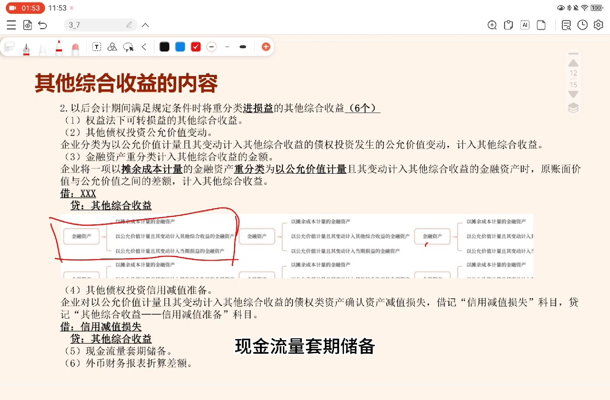This screenshot has height=400, width=610.
Task: Toggle the red checkmark pen color
Action: coord(195,47)
